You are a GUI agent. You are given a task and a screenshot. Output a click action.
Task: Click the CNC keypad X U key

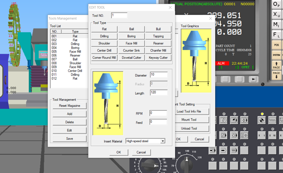pos(276,14)
